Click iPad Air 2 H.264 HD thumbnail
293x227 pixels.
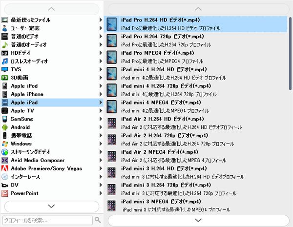pos(111,123)
